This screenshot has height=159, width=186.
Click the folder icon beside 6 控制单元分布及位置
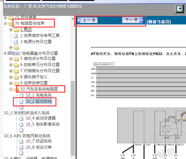click(x=16, y=65)
